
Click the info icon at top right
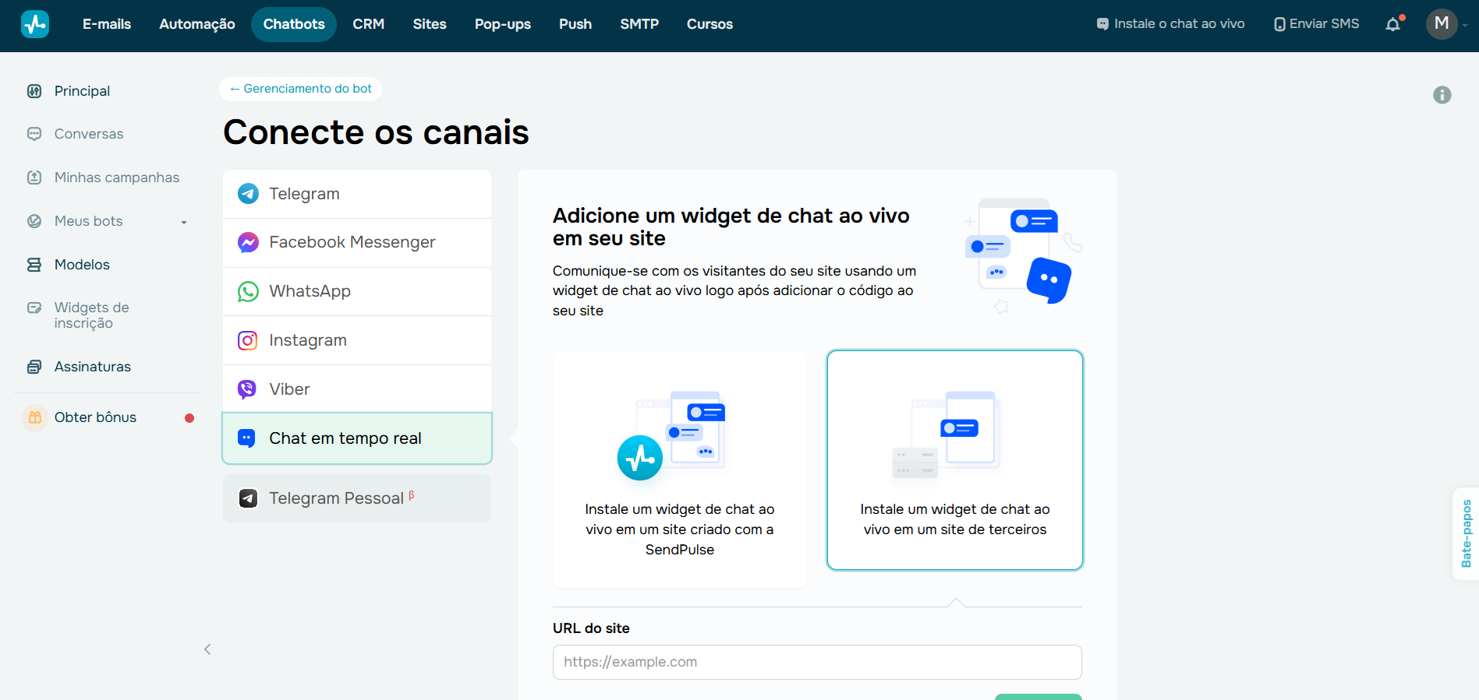[1442, 95]
